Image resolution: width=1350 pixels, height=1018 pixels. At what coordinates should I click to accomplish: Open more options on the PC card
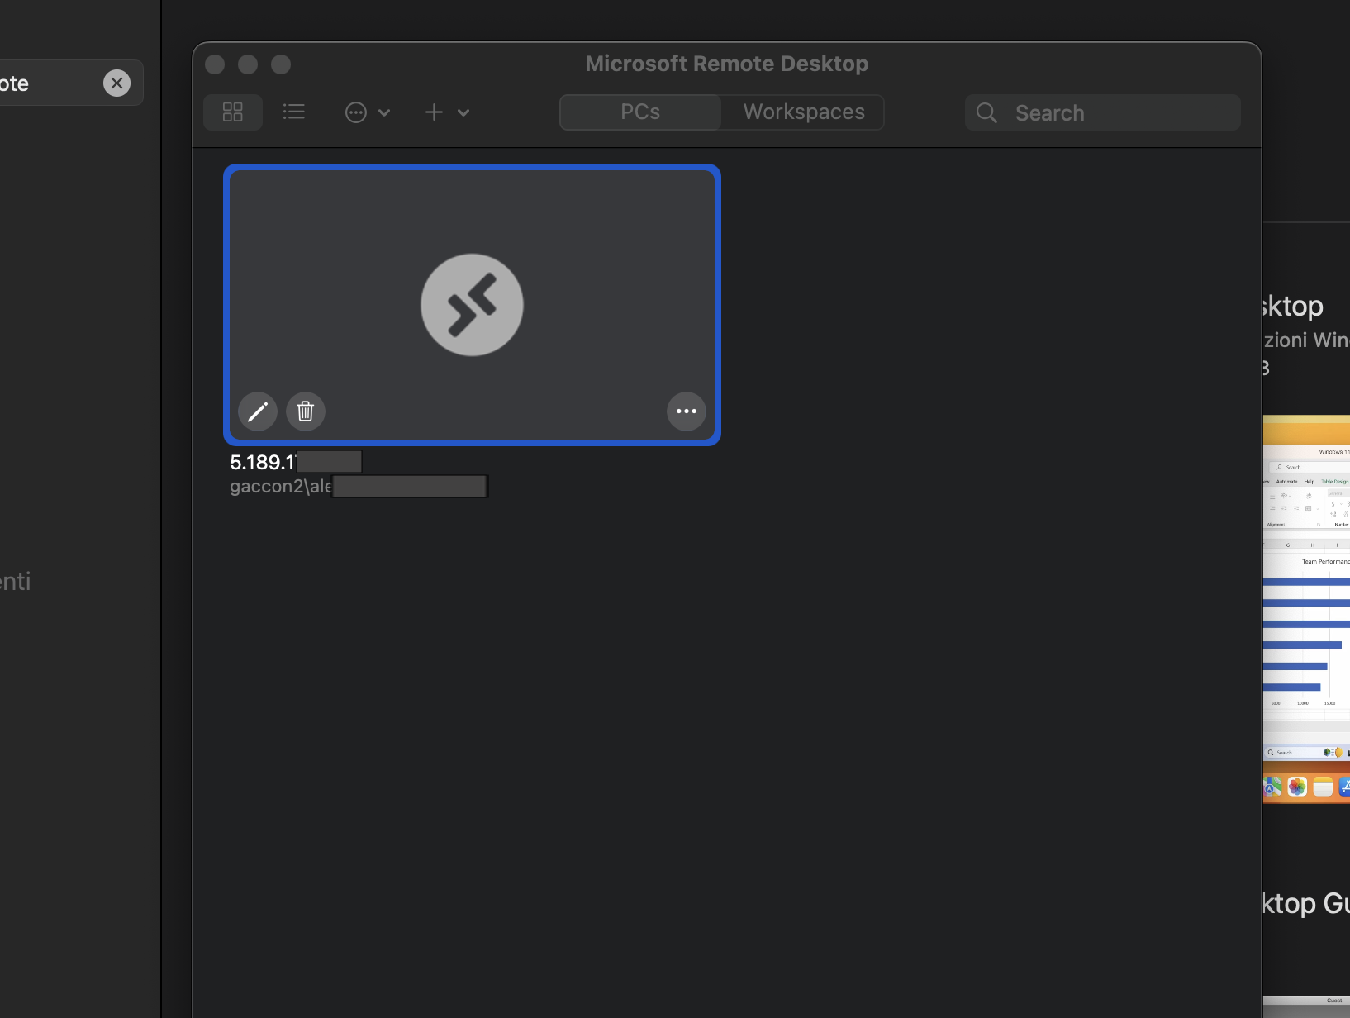687,411
